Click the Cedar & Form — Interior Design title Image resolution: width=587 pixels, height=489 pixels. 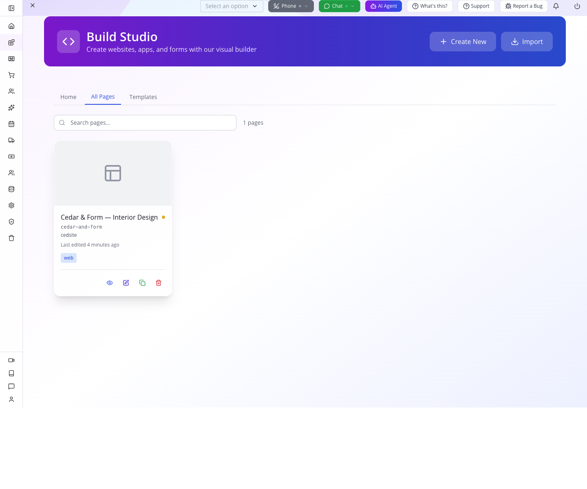tap(109, 217)
